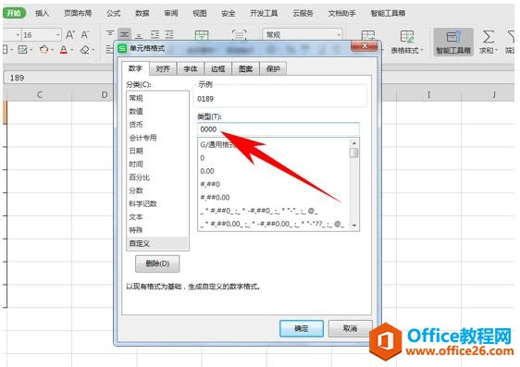Open the 智能工具箱 ribbon tab
520x367 pixels.
(x=388, y=13)
